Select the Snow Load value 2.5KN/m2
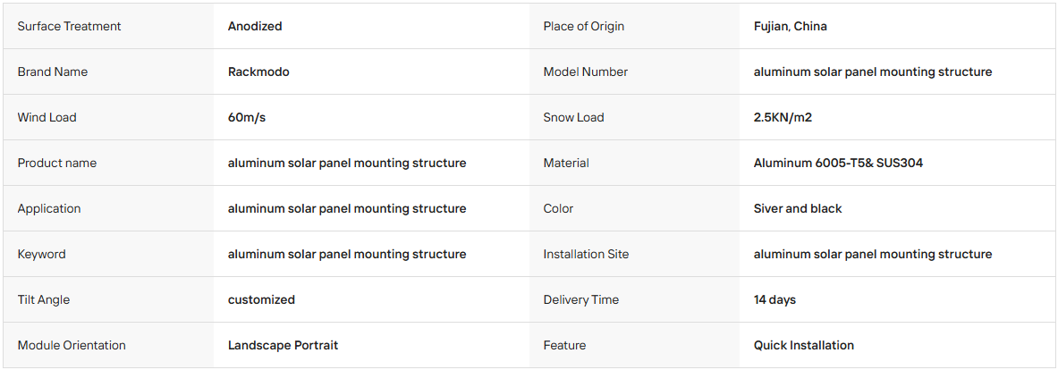Screen dimensions: 1058x370 [x=783, y=117]
